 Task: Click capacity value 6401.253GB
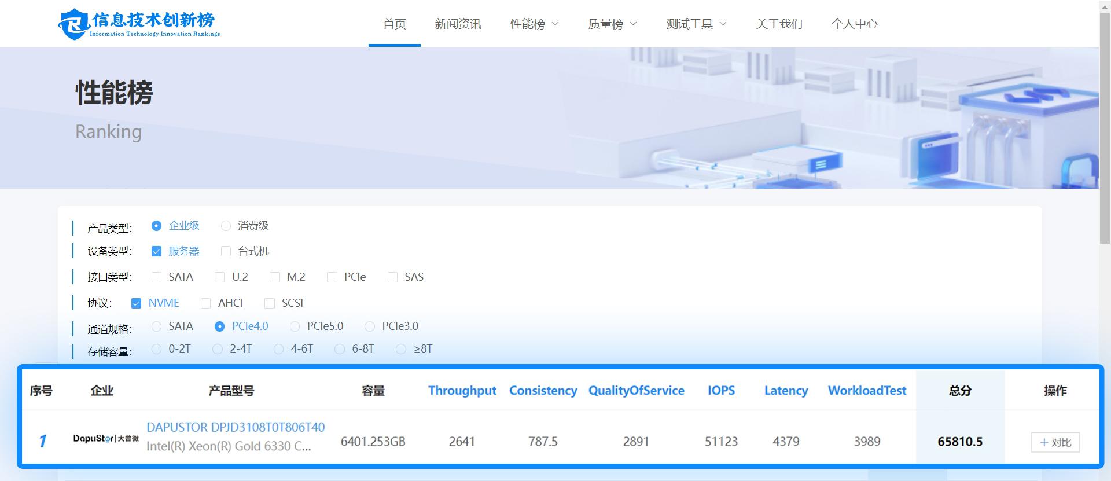coord(373,442)
